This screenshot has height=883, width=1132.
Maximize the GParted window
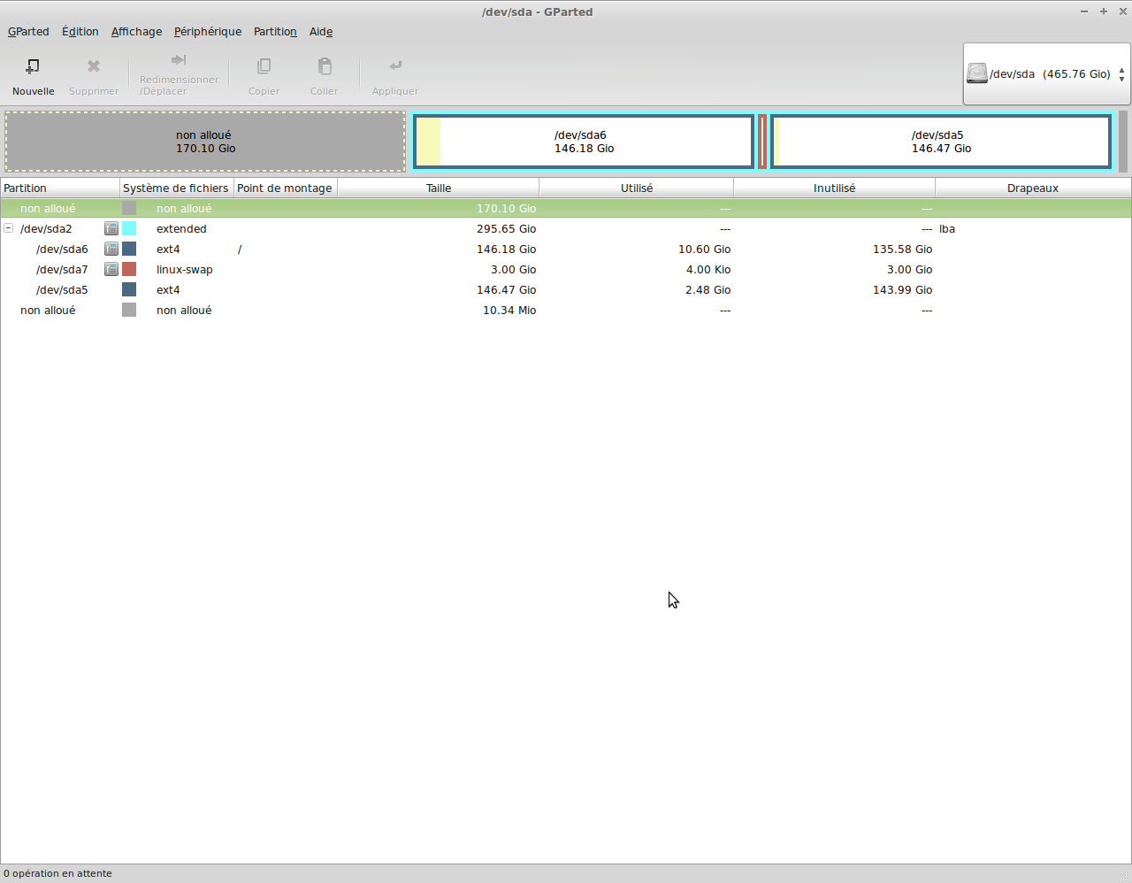point(1103,12)
